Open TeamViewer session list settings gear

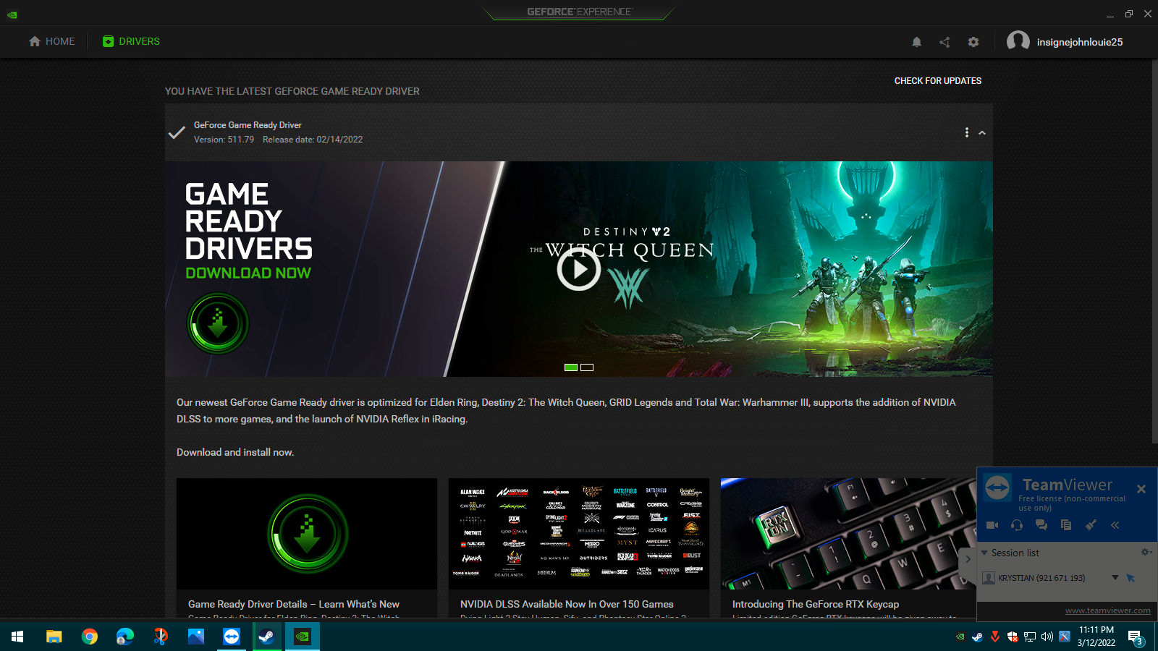[x=1146, y=552]
